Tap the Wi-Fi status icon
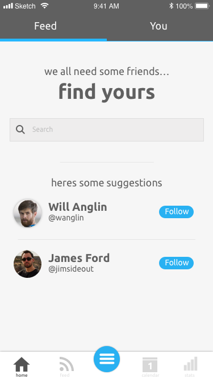This screenshot has width=213, height=379. (x=44, y=6)
